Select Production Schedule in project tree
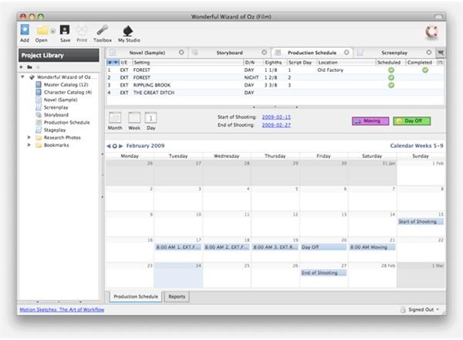 (x=66, y=122)
